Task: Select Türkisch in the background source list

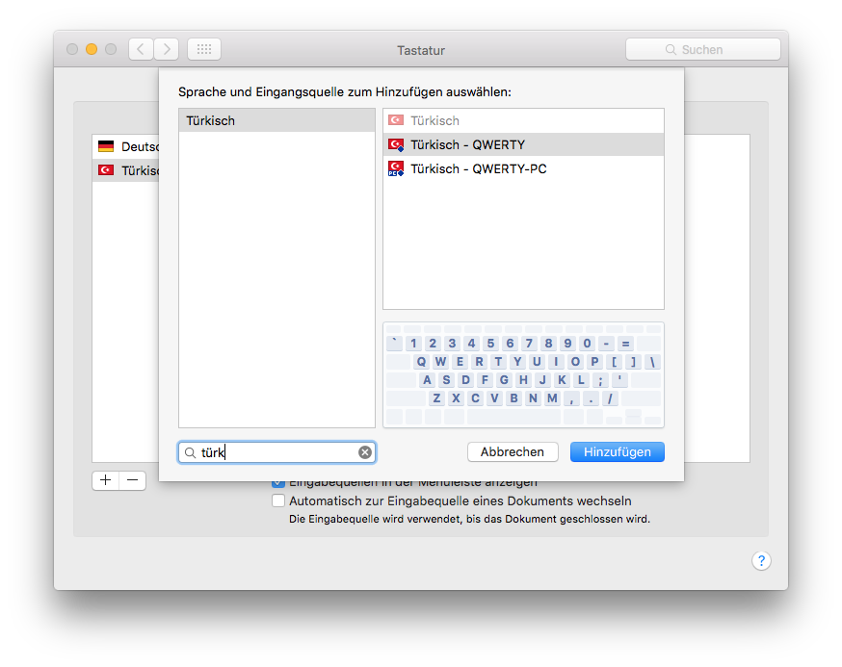Action: 126,170
